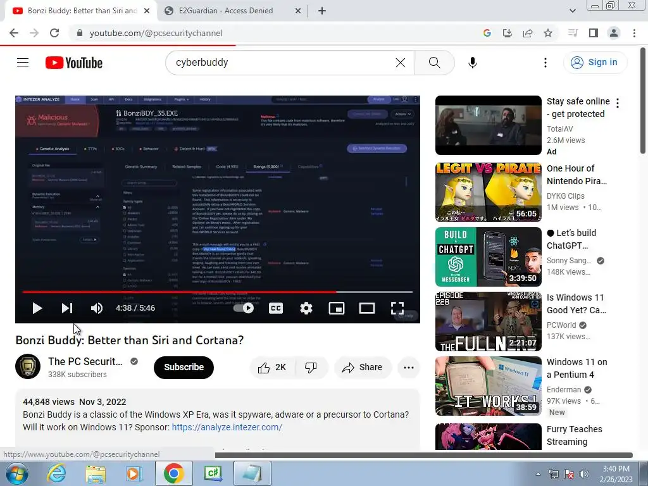Image resolution: width=648 pixels, height=486 pixels.
Task: Click the install app icon in the address bar
Action: (508, 33)
